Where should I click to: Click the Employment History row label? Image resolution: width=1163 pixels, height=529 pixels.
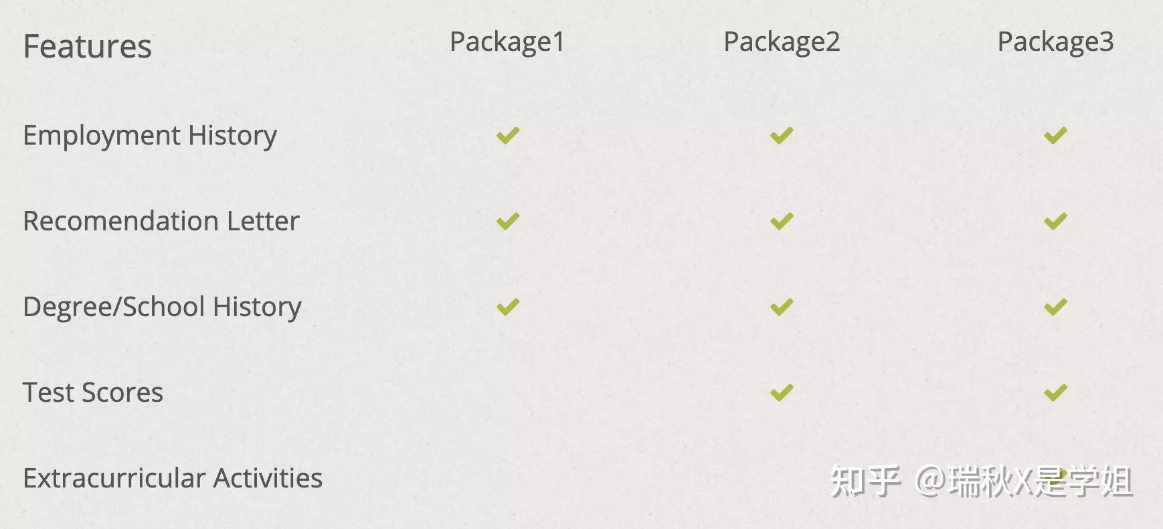pyautogui.click(x=150, y=136)
